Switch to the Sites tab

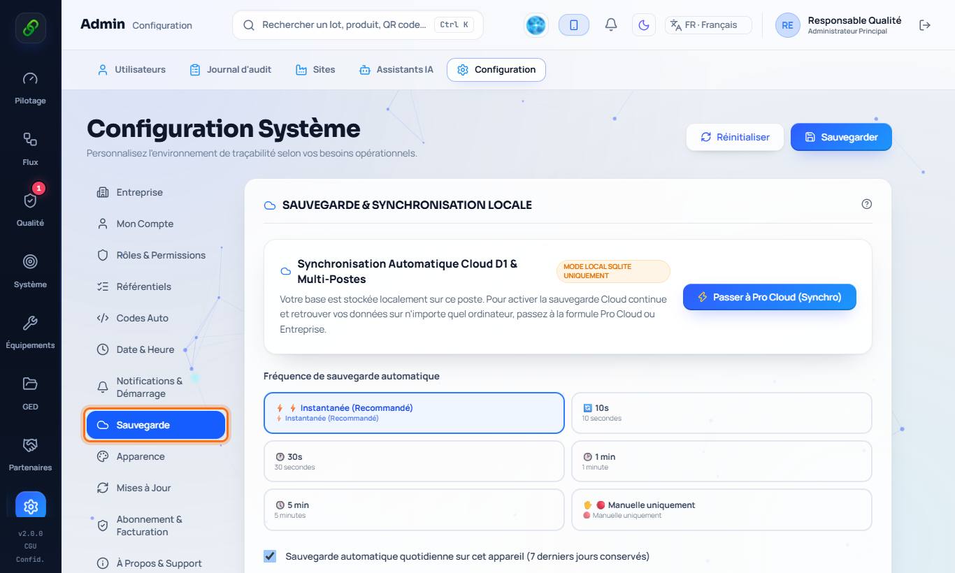(315, 70)
